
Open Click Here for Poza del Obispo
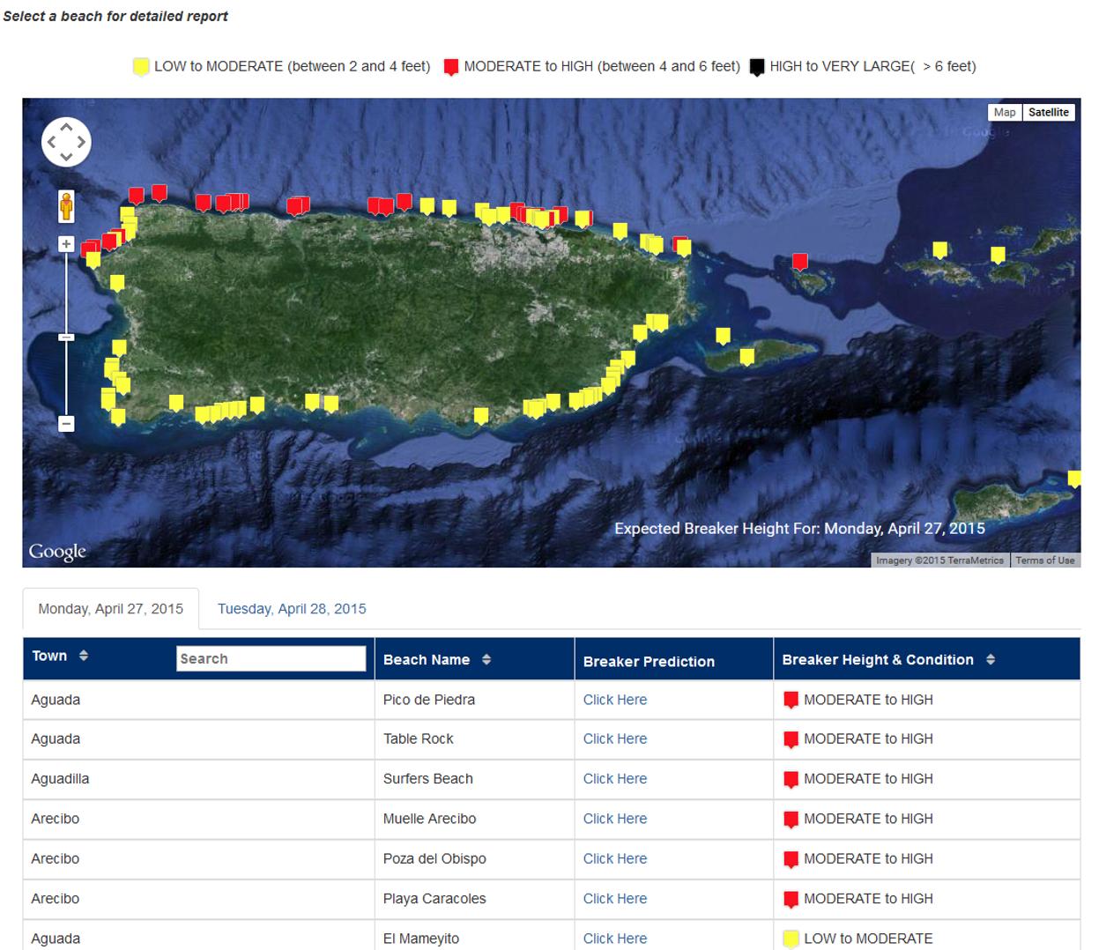click(x=615, y=858)
